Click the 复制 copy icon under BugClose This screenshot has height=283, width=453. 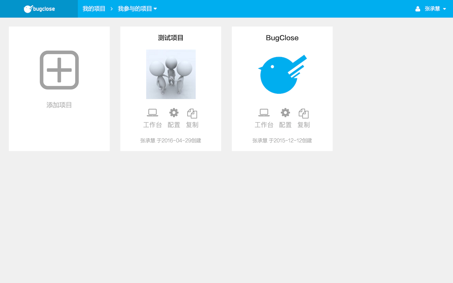pos(304,113)
